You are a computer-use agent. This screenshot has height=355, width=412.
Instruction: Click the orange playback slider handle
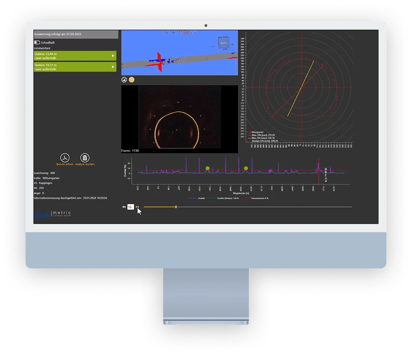tap(176, 207)
